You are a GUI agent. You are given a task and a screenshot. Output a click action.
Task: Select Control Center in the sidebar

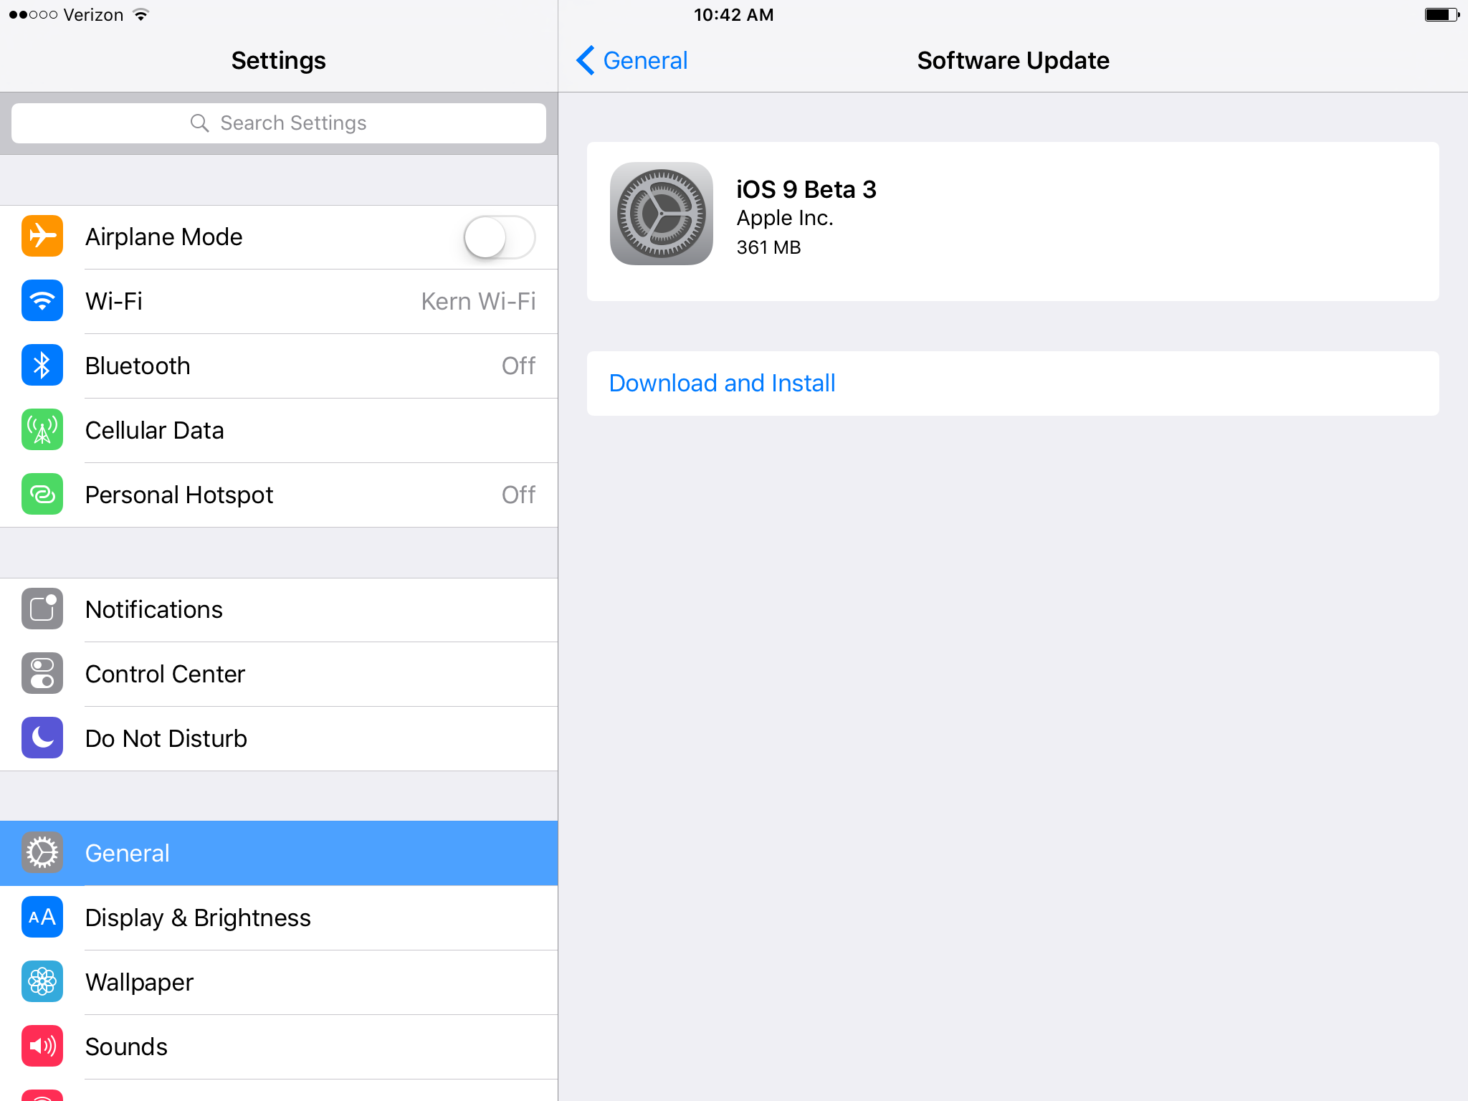point(279,675)
